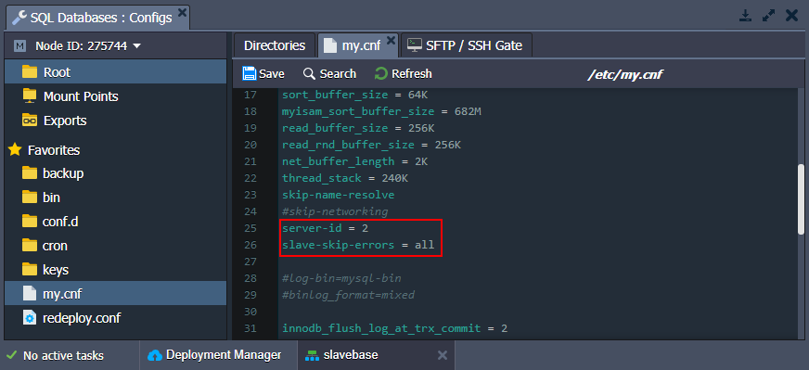Click the Deployment Manager cloud icon
Viewport: 809px width, 370px height.
tap(155, 355)
